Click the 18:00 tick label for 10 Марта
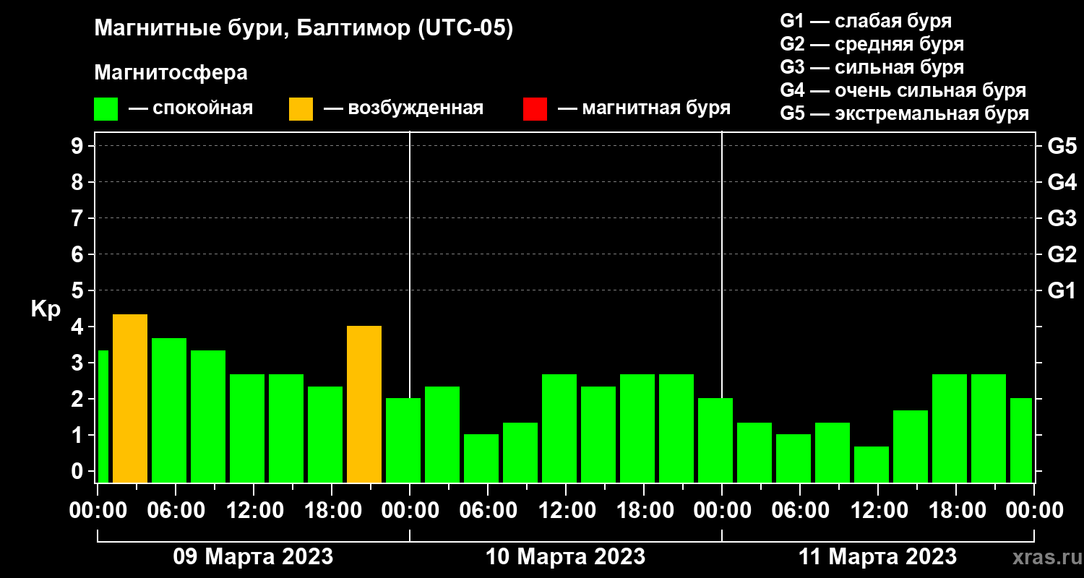The height and width of the screenshot is (578, 1084). point(644,511)
